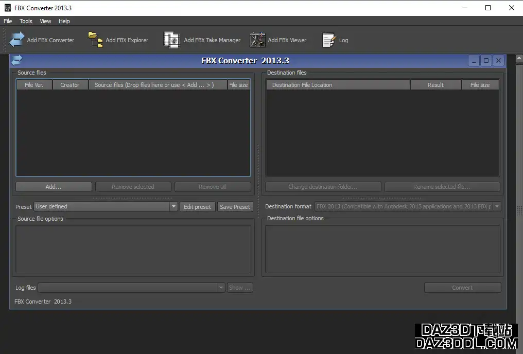523x354 pixels.
Task: Maximize the main application window
Action: point(488,8)
